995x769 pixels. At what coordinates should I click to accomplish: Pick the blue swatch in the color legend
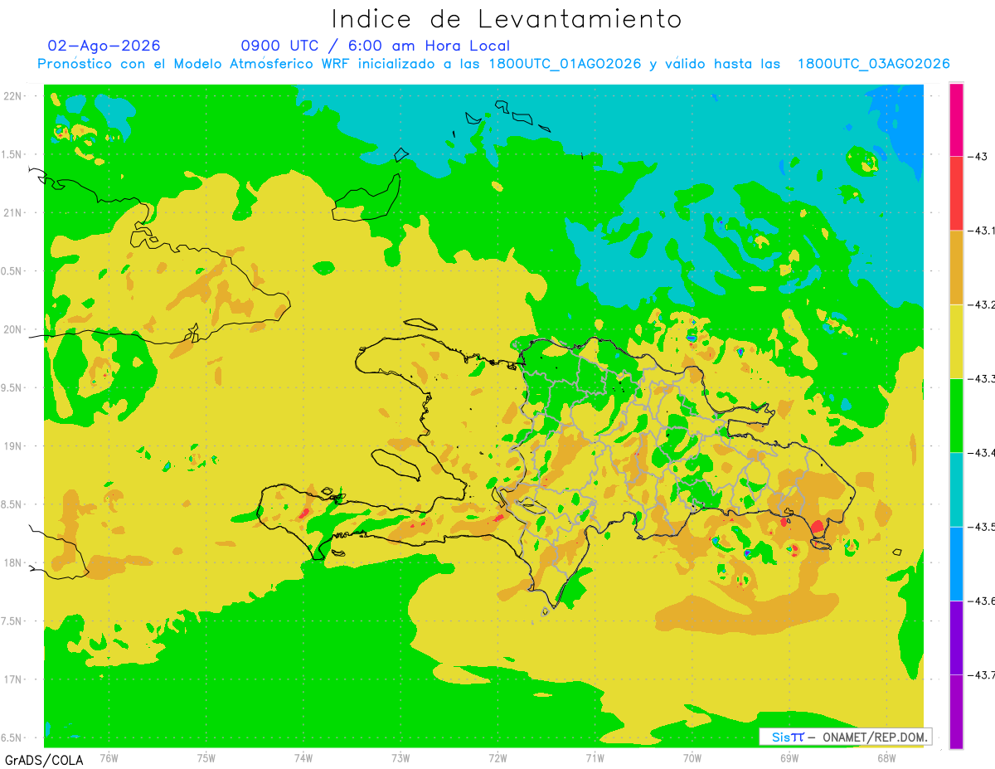(x=956, y=563)
